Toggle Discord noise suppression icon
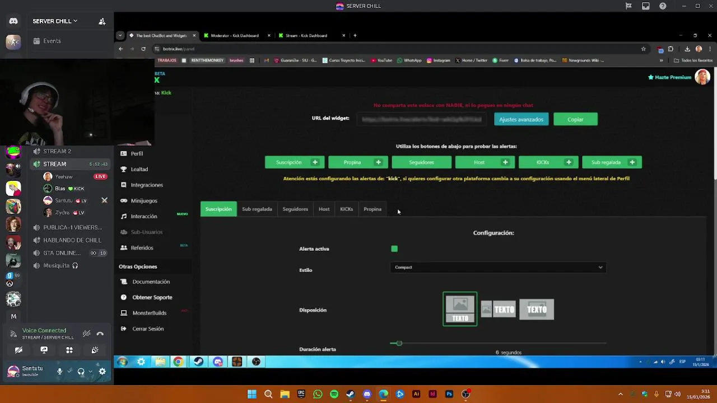 [86, 334]
